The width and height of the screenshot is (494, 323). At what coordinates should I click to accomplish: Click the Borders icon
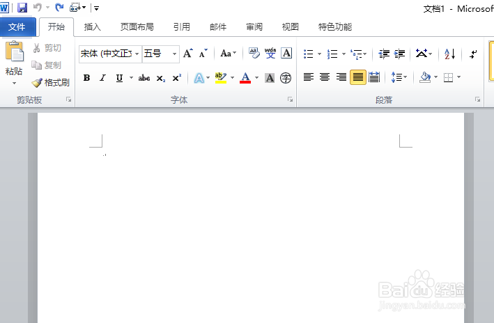448,77
